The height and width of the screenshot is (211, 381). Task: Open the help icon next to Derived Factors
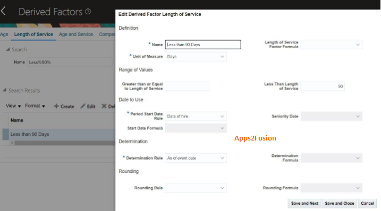tap(88, 11)
